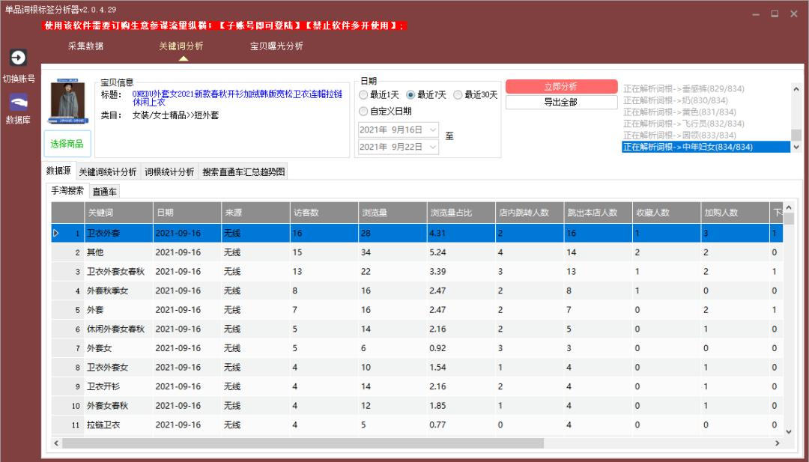
Task: Click the red 立即分析 analyze button
Action: click(x=562, y=85)
